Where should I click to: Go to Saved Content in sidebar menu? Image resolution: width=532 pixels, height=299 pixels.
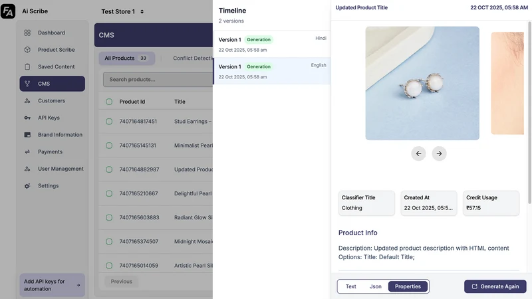point(57,67)
